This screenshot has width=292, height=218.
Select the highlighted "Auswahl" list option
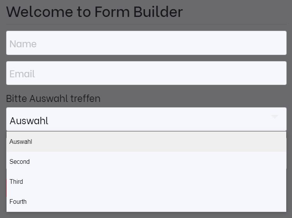click(x=146, y=142)
